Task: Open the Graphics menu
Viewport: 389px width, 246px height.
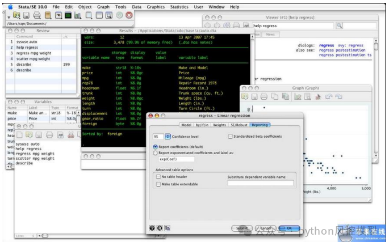Action: pyautogui.click(x=156, y=7)
